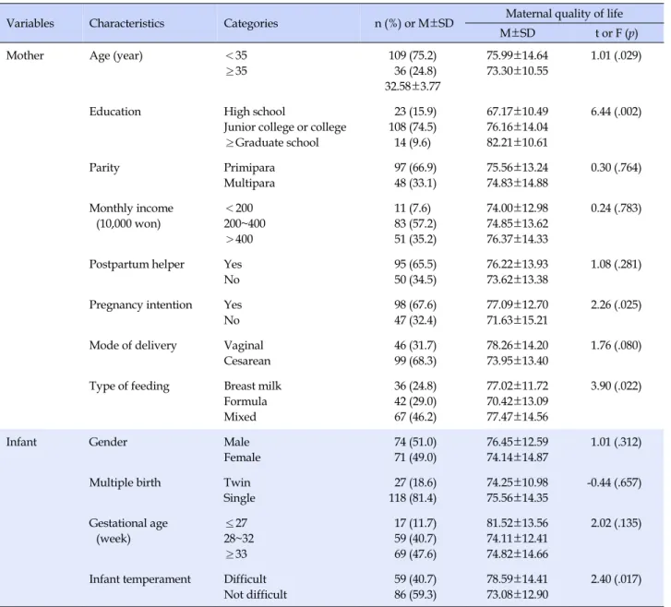Click the '200~400' income category
Image resolution: width=671 pixels, height=607 pixels.
(x=245, y=224)
